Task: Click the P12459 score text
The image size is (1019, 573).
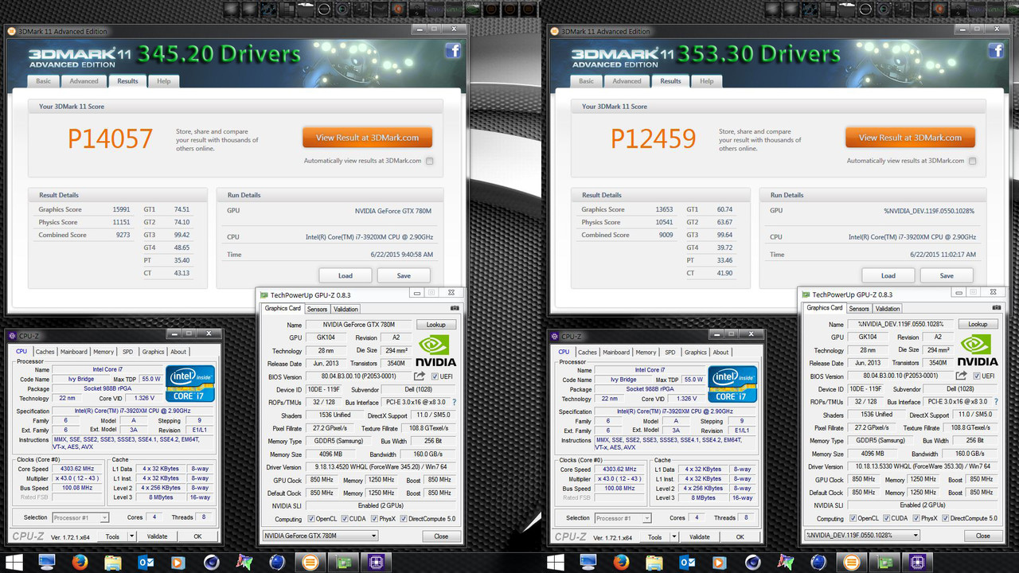Action: click(653, 138)
